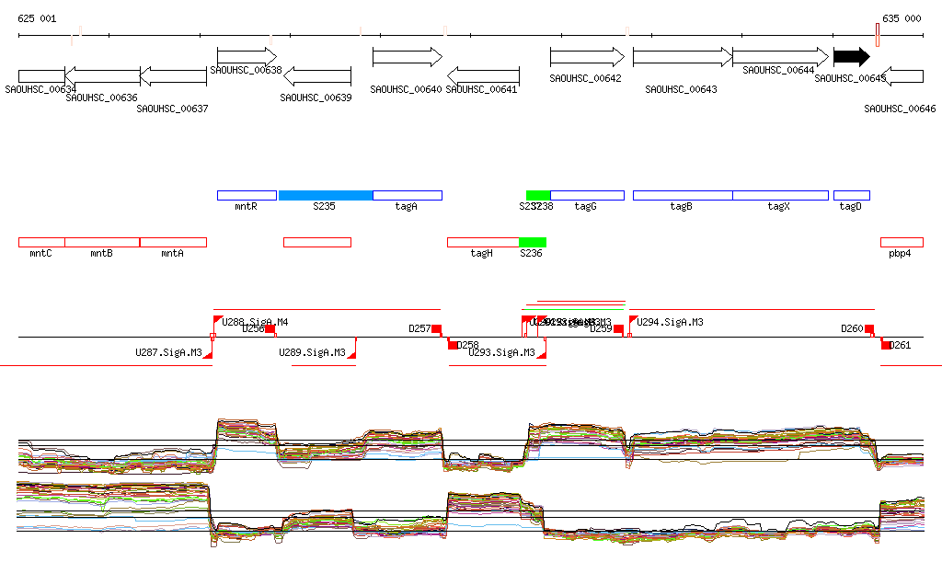Click the D261 terminator marker
Screen dimensions: 942x562
(886, 344)
